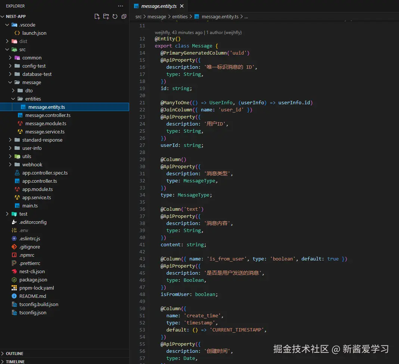Screen dimensions: 399x364
Task: Select message.entity.ts in the file tree
Action: pos(65,107)
